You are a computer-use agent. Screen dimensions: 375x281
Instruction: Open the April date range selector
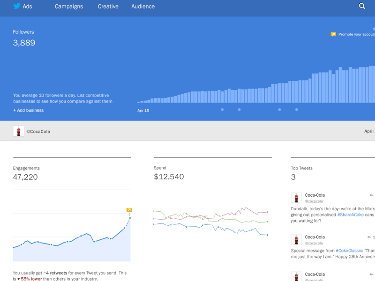point(369,131)
